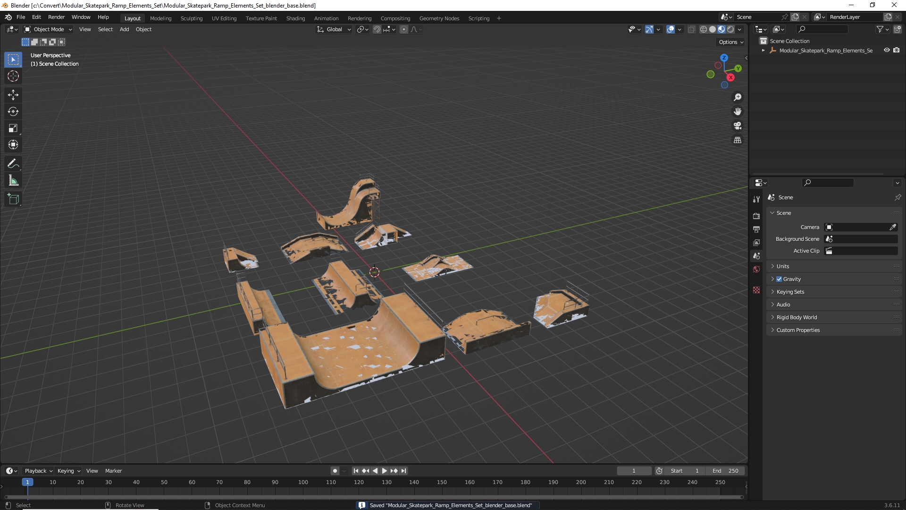The width and height of the screenshot is (906, 510).
Task: Click the current frame number field
Action: pos(634,471)
